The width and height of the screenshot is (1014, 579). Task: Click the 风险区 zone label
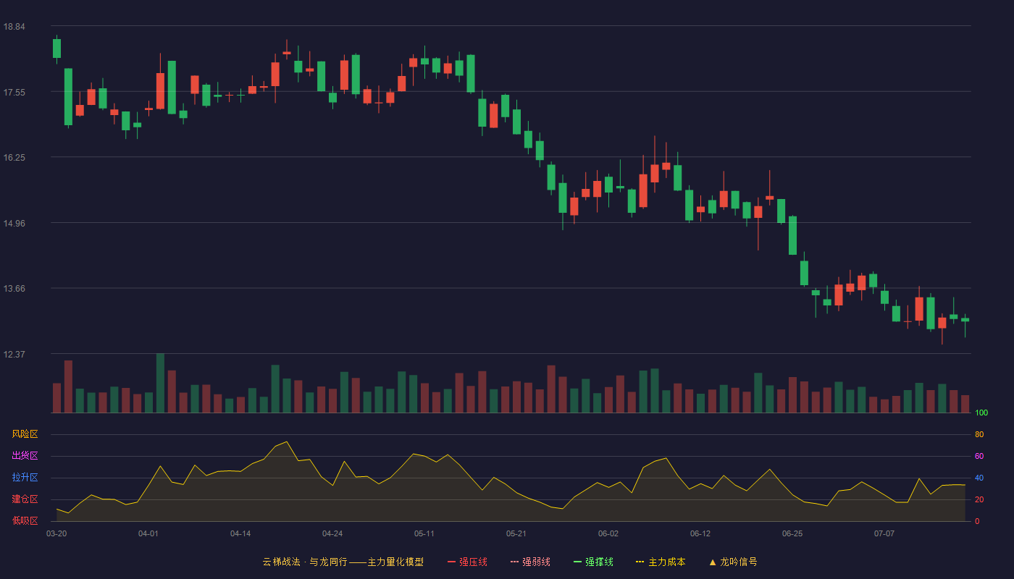point(25,434)
